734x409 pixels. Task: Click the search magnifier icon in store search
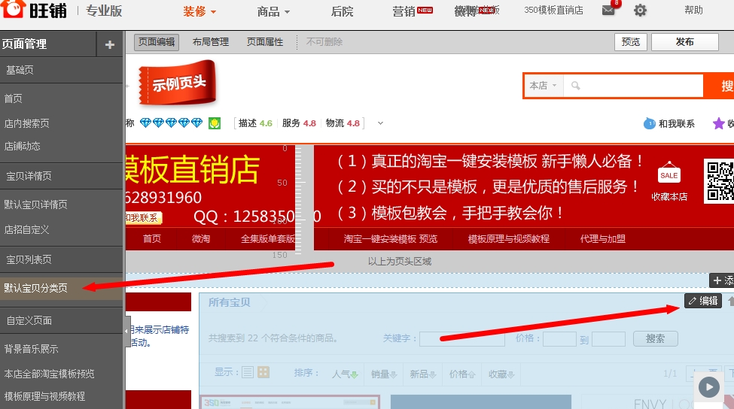point(576,86)
